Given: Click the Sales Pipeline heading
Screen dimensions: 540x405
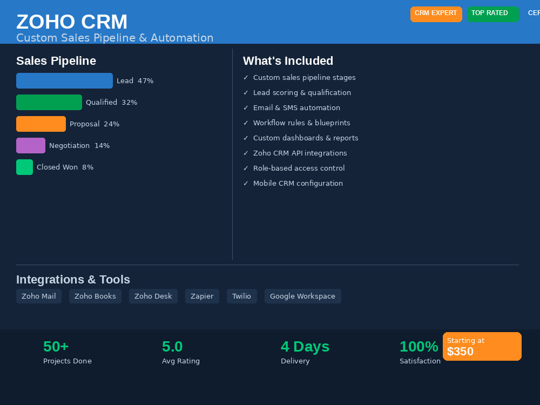Looking at the screenshot, I should (56, 61).
